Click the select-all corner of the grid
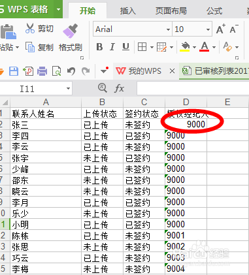 [x=5, y=102]
